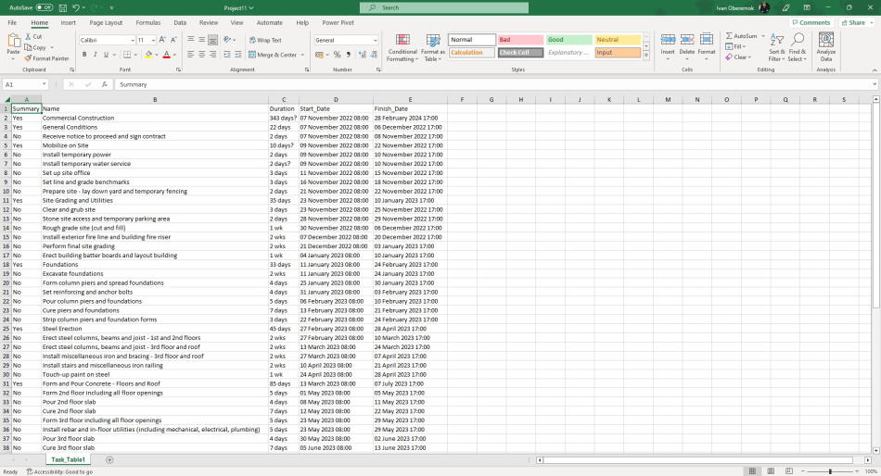The width and height of the screenshot is (881, 476).
Task: Click the Search box in title bar
Action: (444, 7)
